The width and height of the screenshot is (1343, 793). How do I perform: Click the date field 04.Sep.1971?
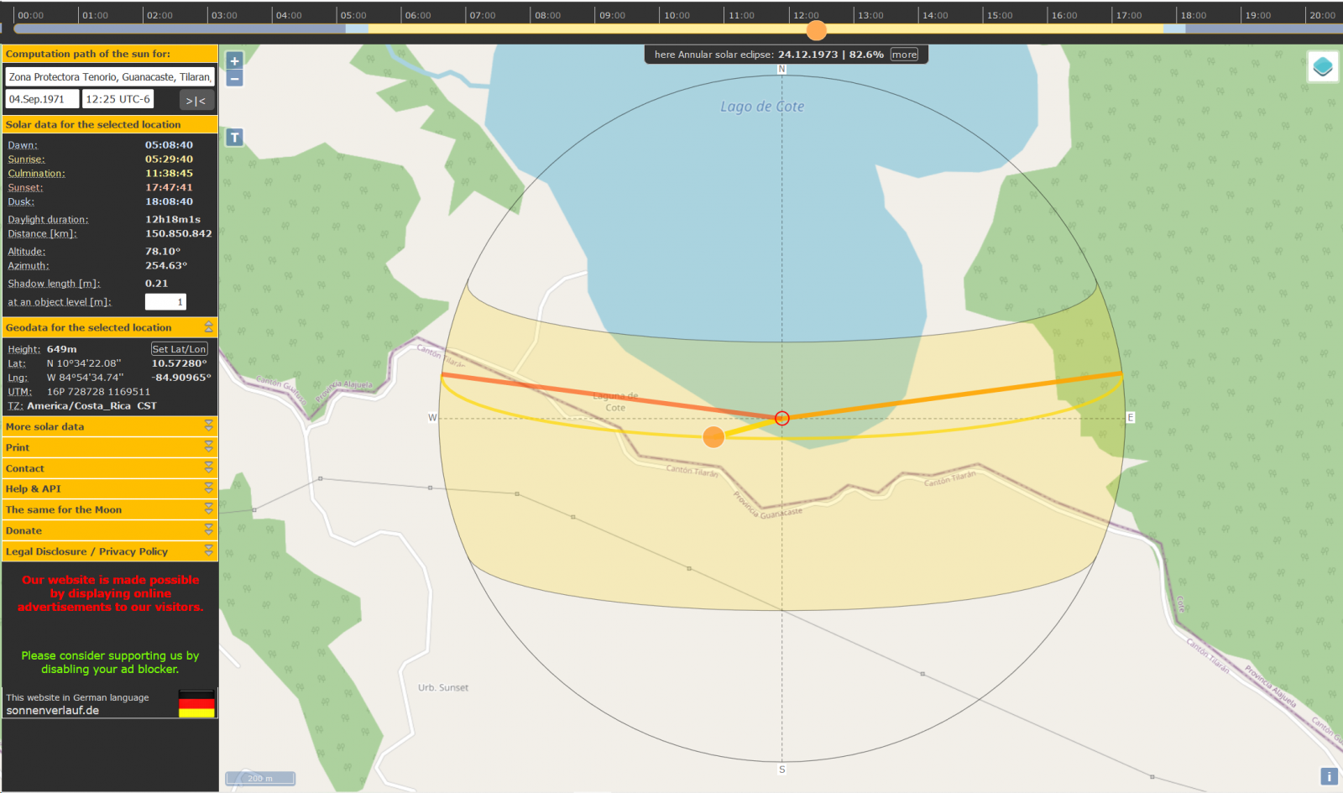pos(42,99)
